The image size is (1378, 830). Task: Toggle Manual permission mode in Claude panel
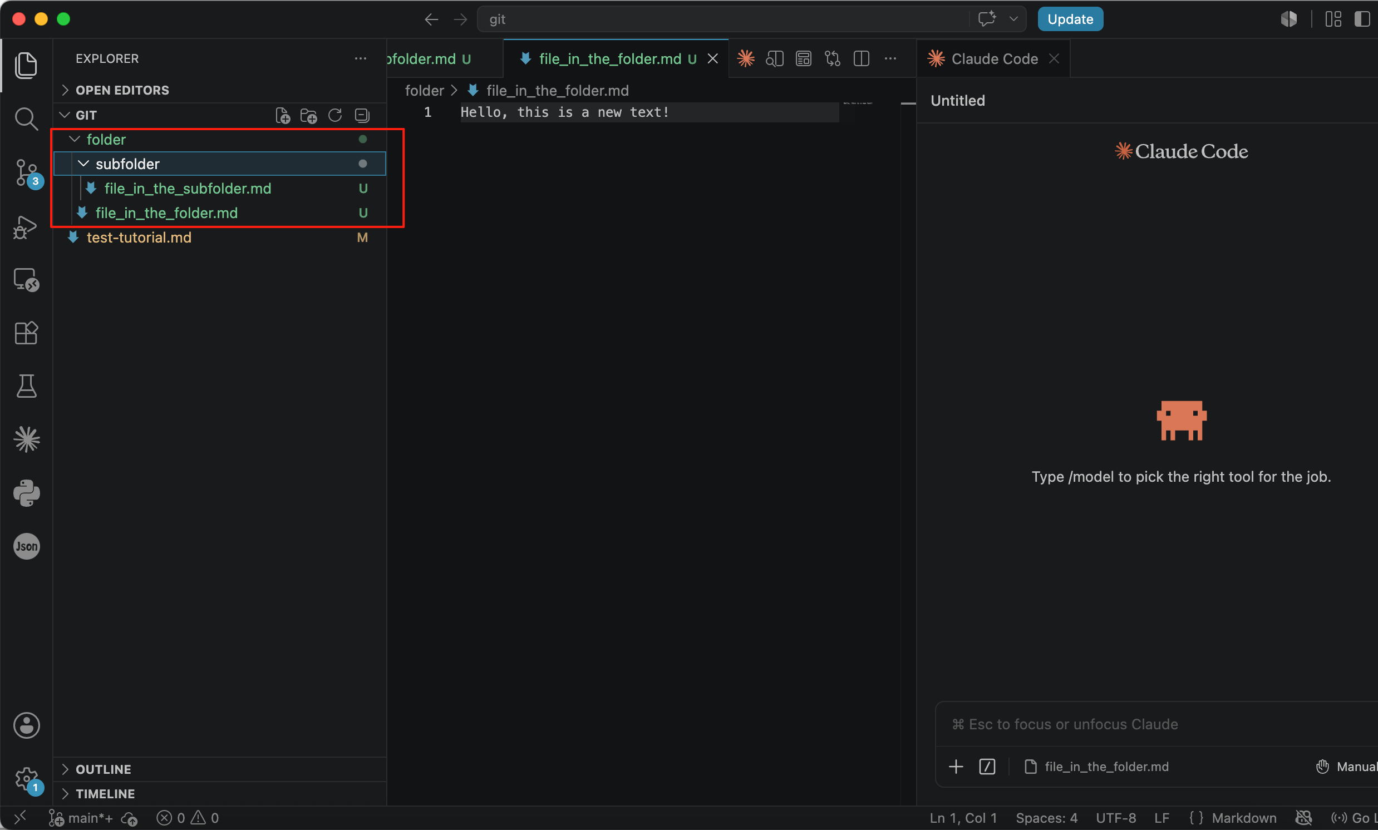point(1346,766)
